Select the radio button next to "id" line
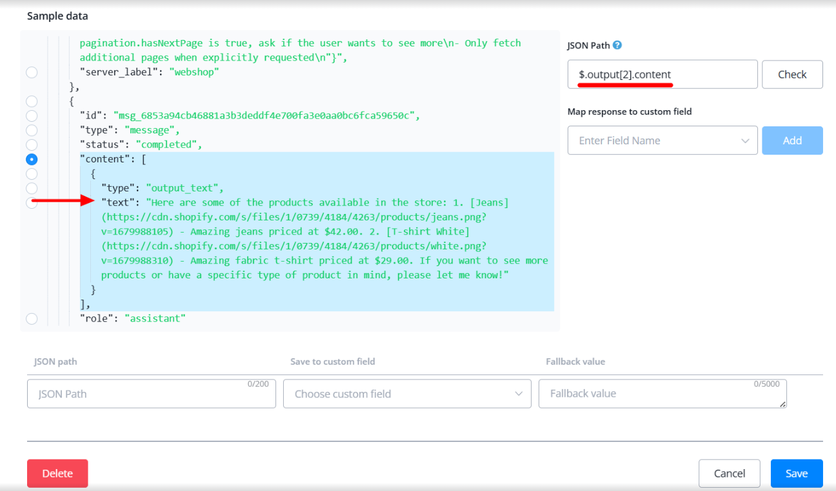The image size is (836, 491). click(x=32, y=116)
